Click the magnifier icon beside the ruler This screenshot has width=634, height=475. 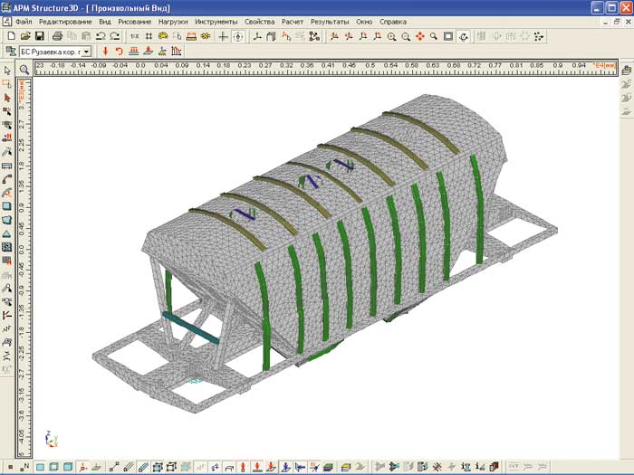[x=24, y=69]
